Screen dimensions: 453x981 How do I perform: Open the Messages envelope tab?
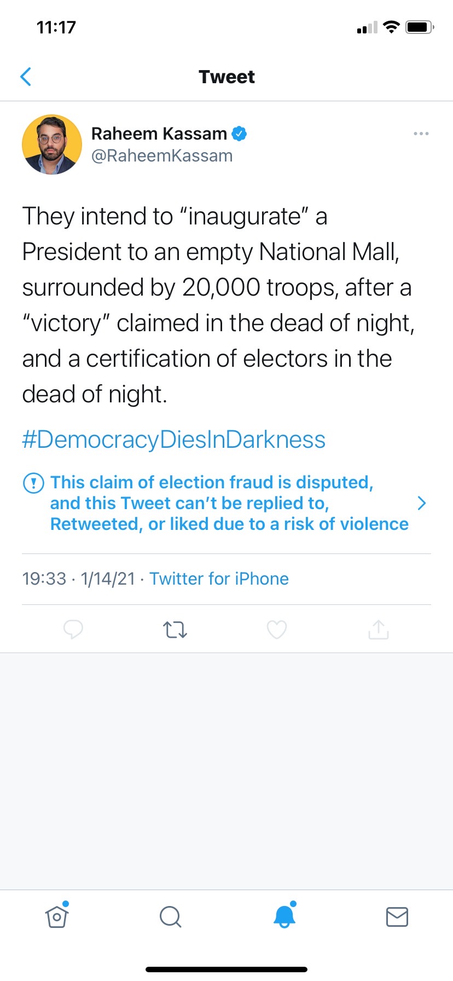tap(397, 916)
